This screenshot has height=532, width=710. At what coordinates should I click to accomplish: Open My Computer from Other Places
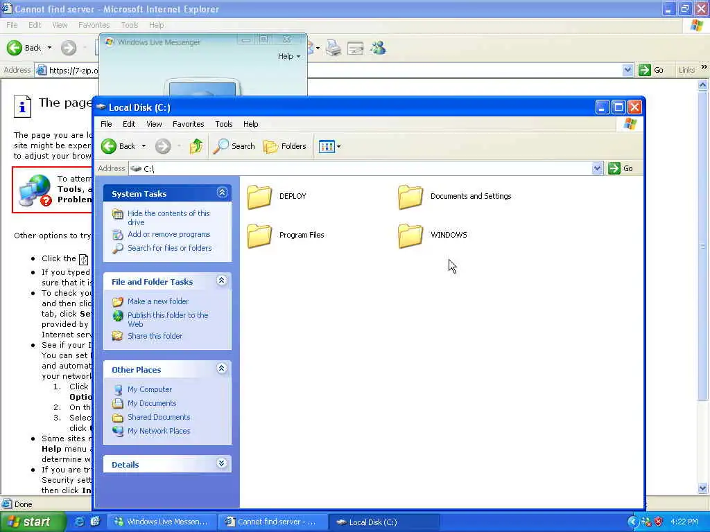tap(150, 389)
